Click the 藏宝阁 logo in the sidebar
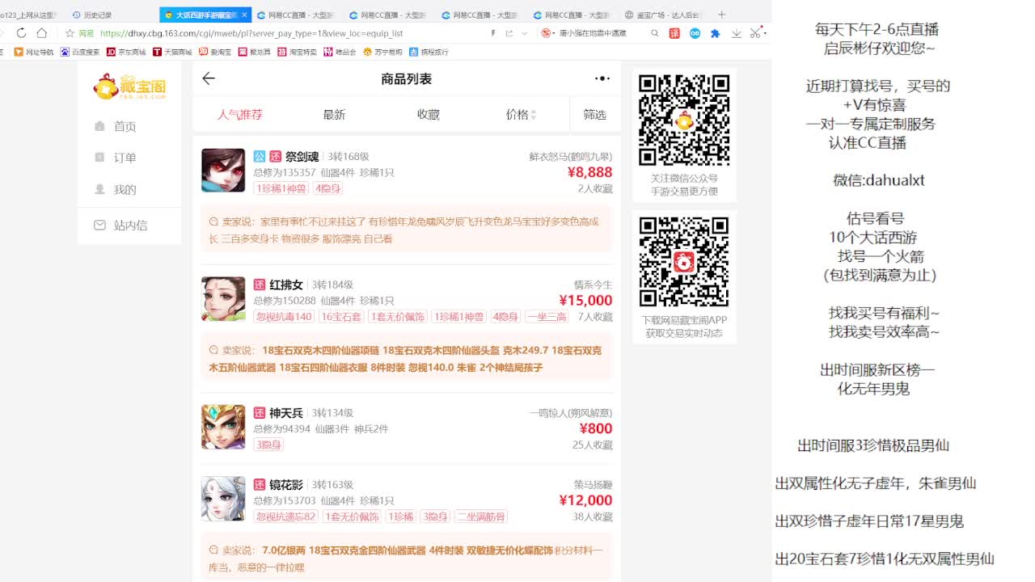 (x=129, y=86)
